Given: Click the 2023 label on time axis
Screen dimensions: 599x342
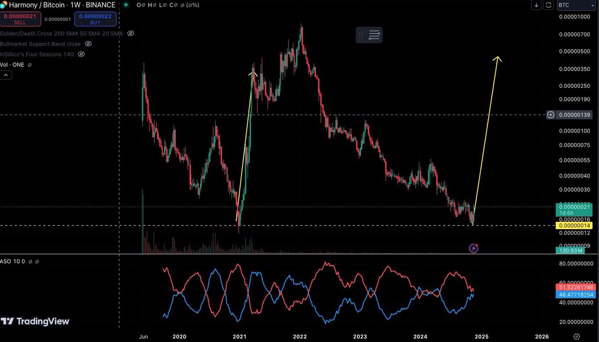Looking at the screenshot, I should pos(360,337).
